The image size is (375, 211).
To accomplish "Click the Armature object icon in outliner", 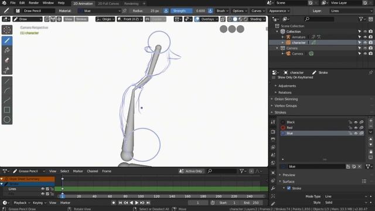I will 288,37.
